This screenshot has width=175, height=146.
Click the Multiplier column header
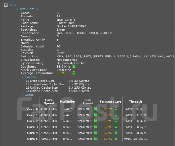point(68,102)
